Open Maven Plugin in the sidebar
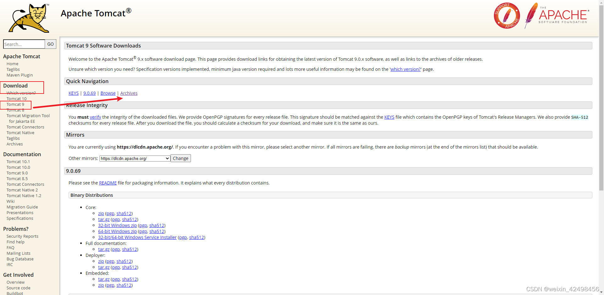The height and width of the screenshot is (295, 604). (x=20, y=75)
